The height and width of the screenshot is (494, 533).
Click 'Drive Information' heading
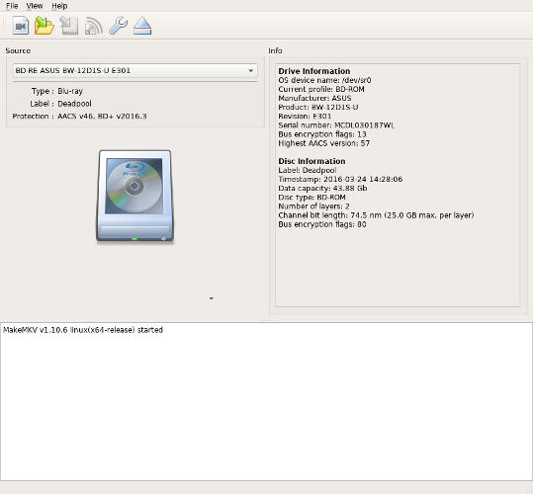314,71
